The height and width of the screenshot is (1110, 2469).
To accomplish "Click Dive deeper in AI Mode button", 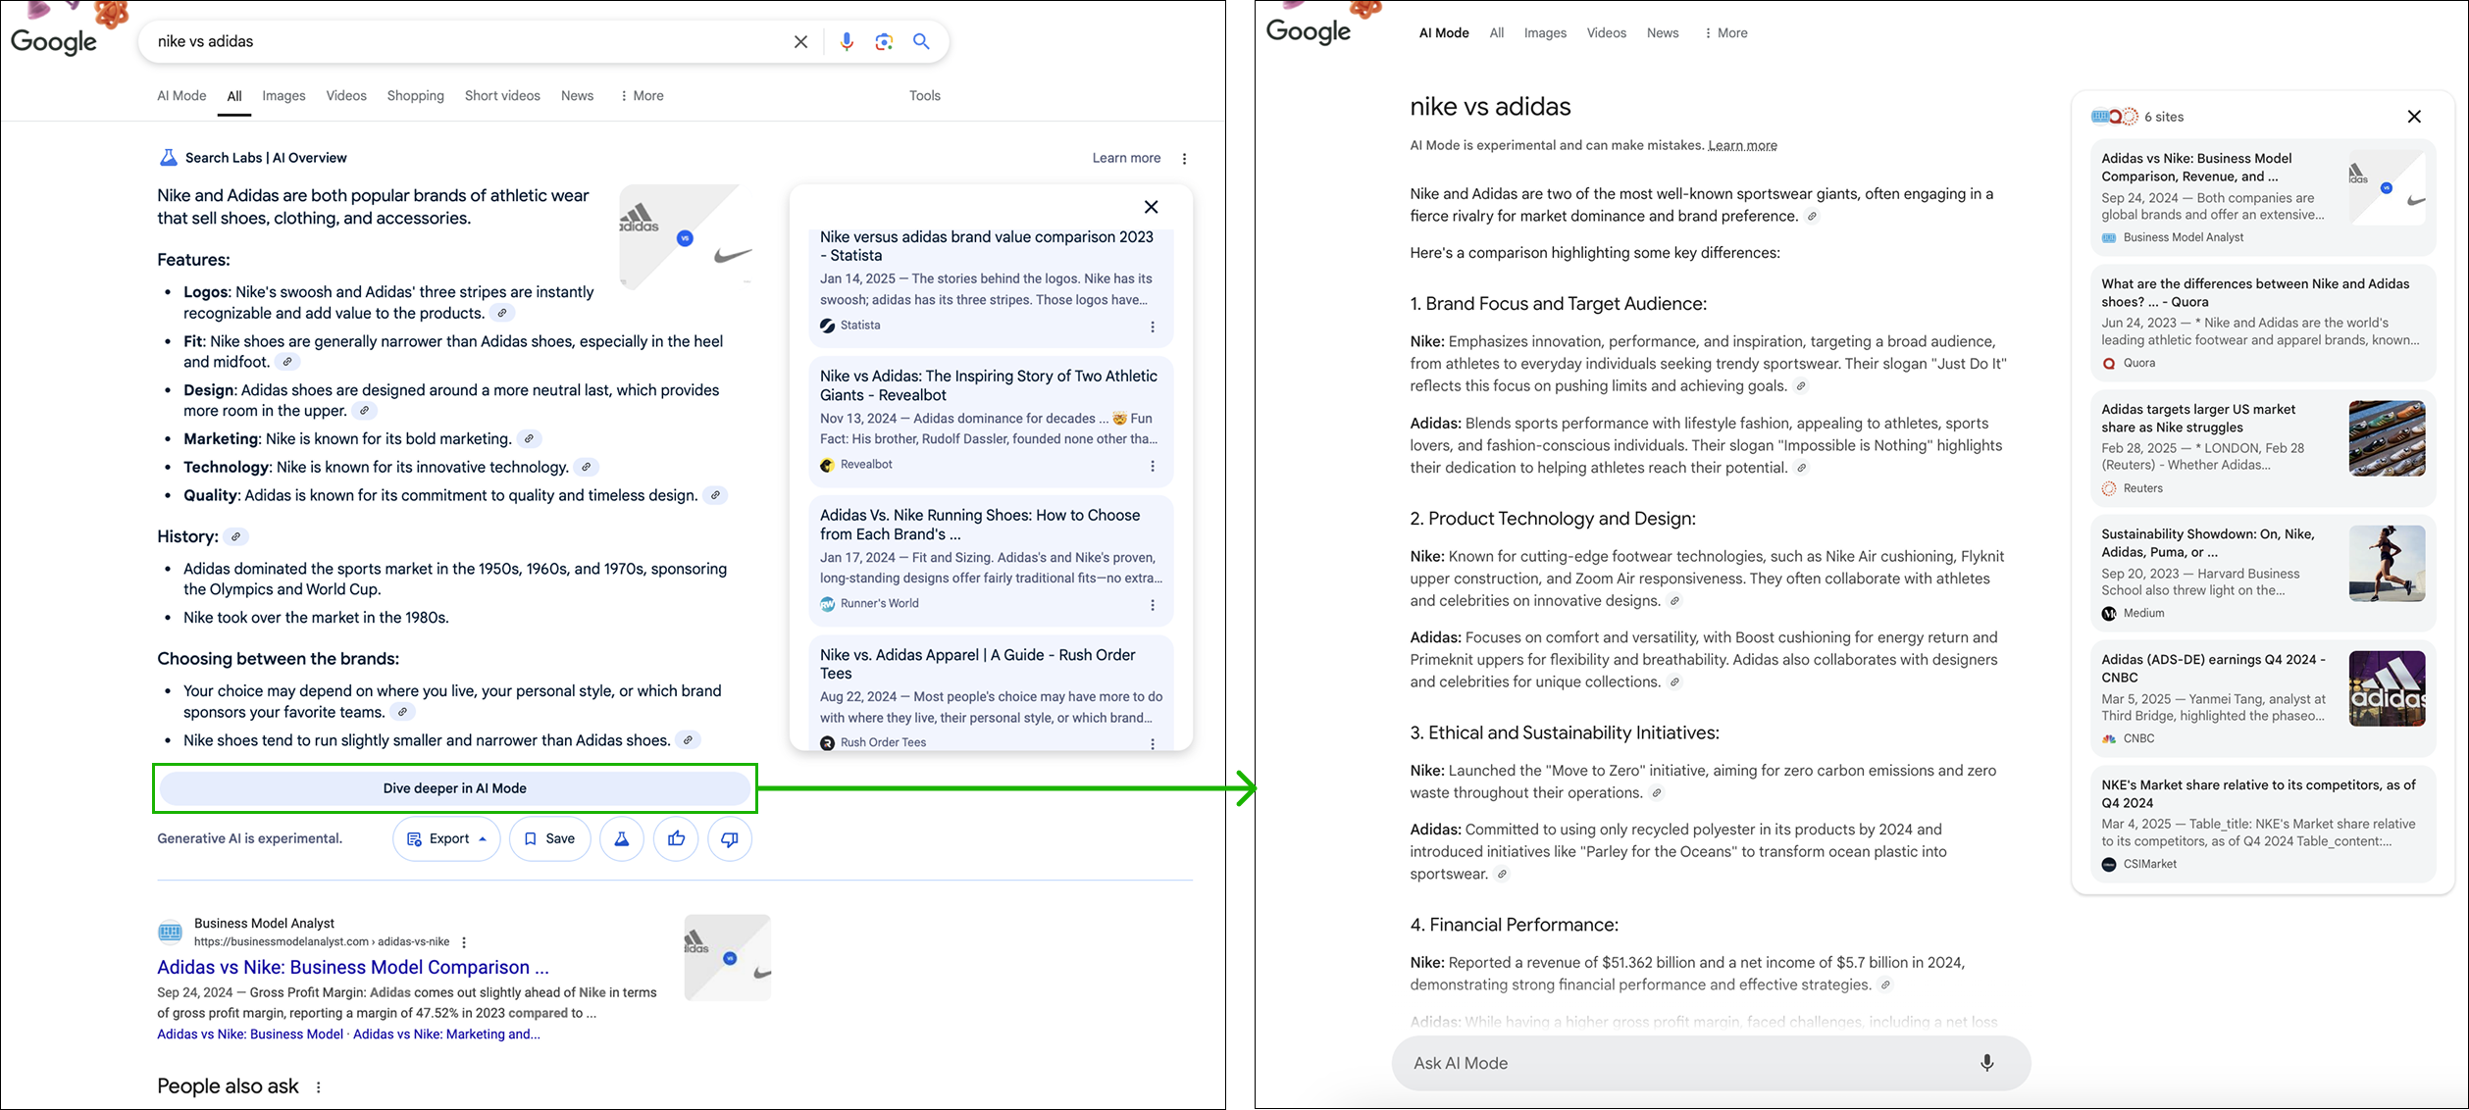I will click(x=455, y=788).
